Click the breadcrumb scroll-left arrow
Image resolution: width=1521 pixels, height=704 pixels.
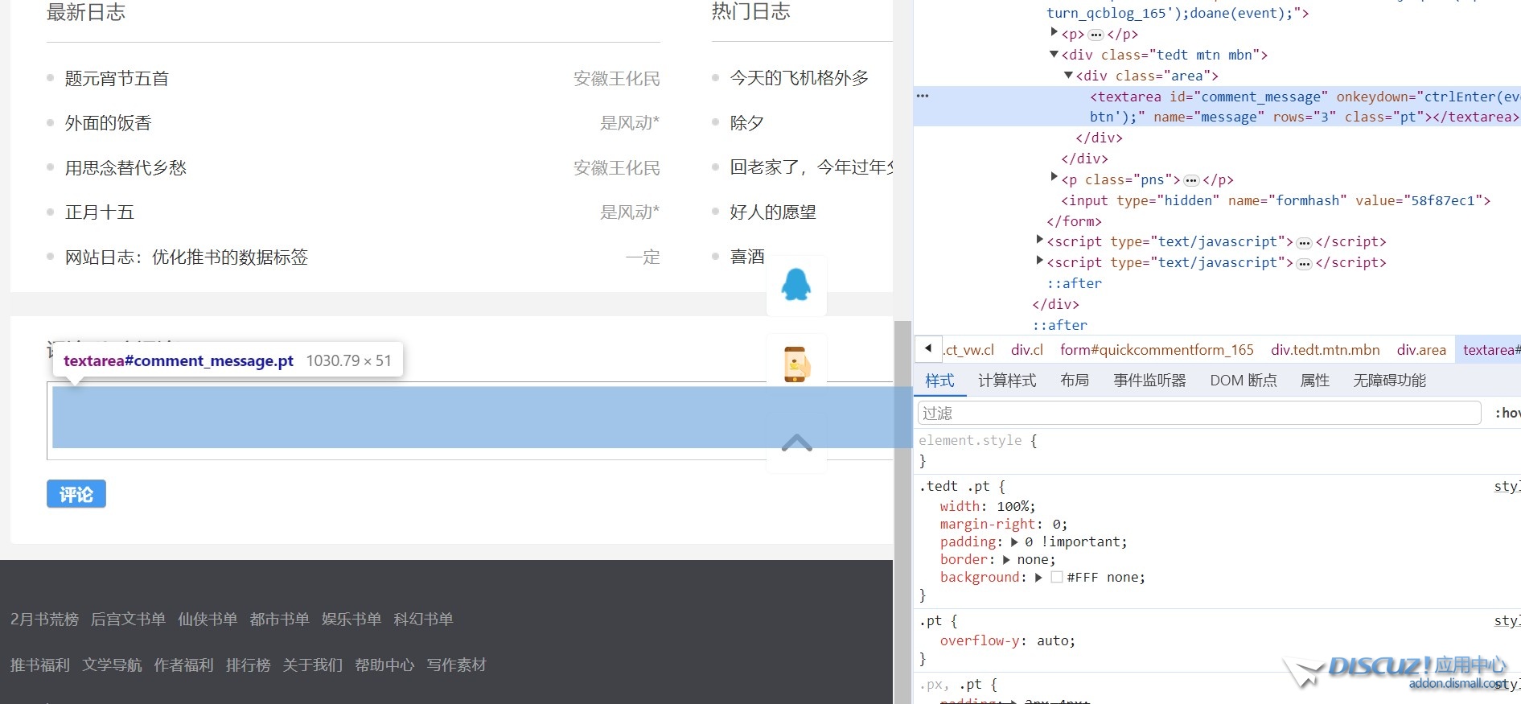(928, 349)
